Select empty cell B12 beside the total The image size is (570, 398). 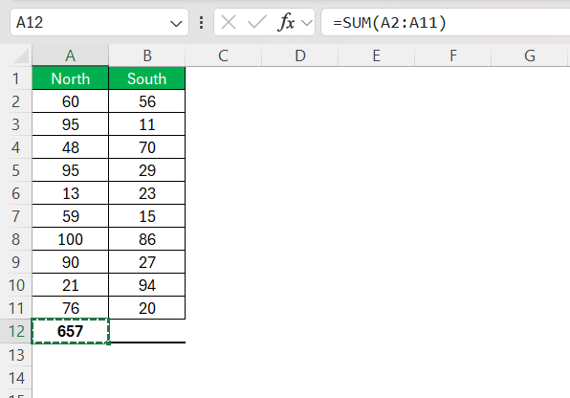point(147,331)
